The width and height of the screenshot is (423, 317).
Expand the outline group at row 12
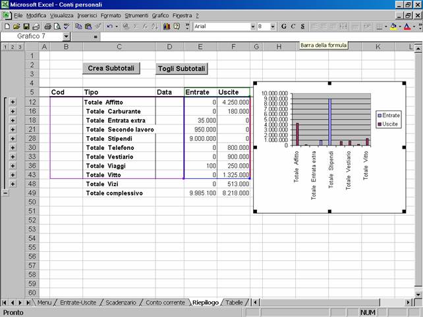click(13, 102)
